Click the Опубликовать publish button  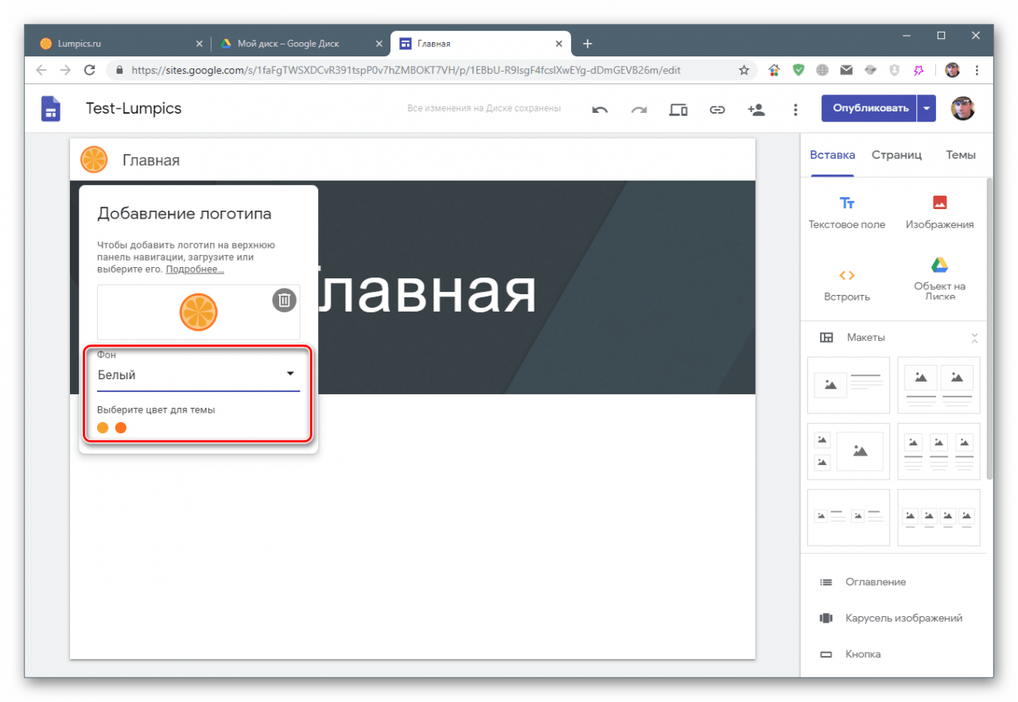click(x=870, y=109)
